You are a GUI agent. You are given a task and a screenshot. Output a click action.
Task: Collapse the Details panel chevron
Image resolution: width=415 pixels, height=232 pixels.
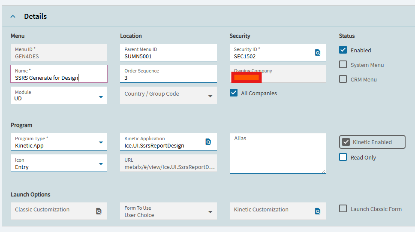pyautogui.click(x=13, y=16)
